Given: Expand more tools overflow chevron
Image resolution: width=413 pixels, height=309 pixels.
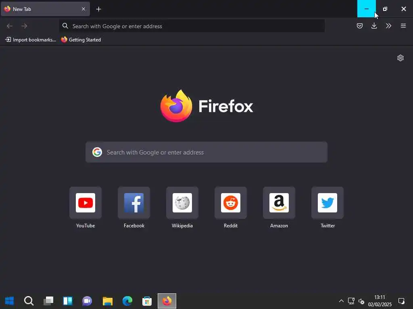Looking at the screenshot, I should tap(388, 26).
